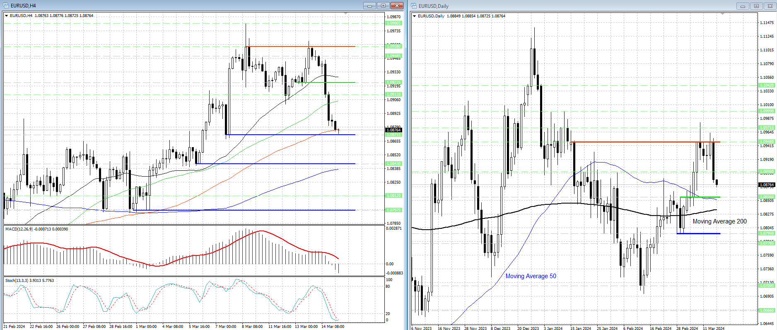The height and width of the screenshot is (330, 777).
Task: Click the green 1.07975 level label on H4
Action: [393, 210]
